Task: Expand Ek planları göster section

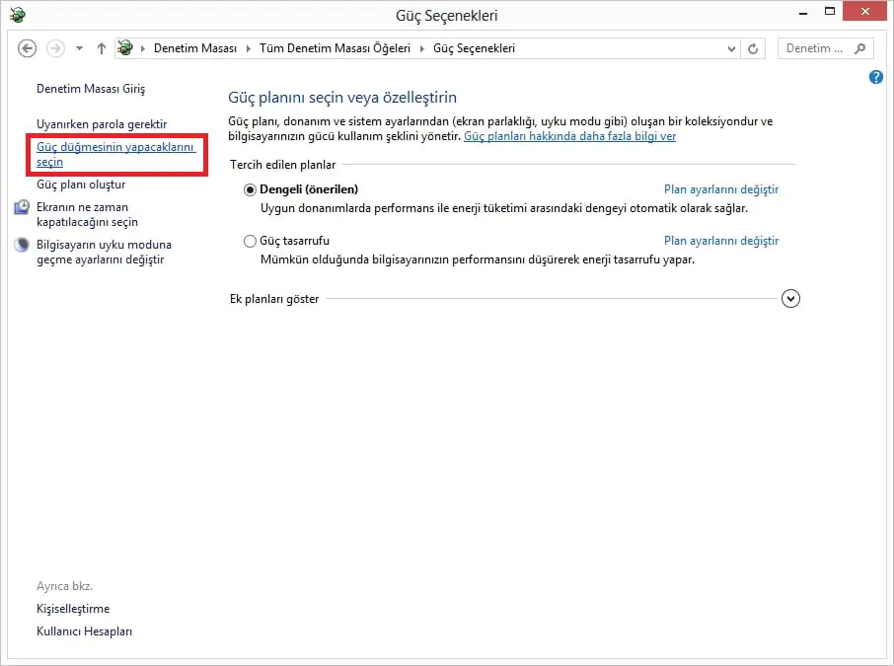Action: click(x=790, y=298)
